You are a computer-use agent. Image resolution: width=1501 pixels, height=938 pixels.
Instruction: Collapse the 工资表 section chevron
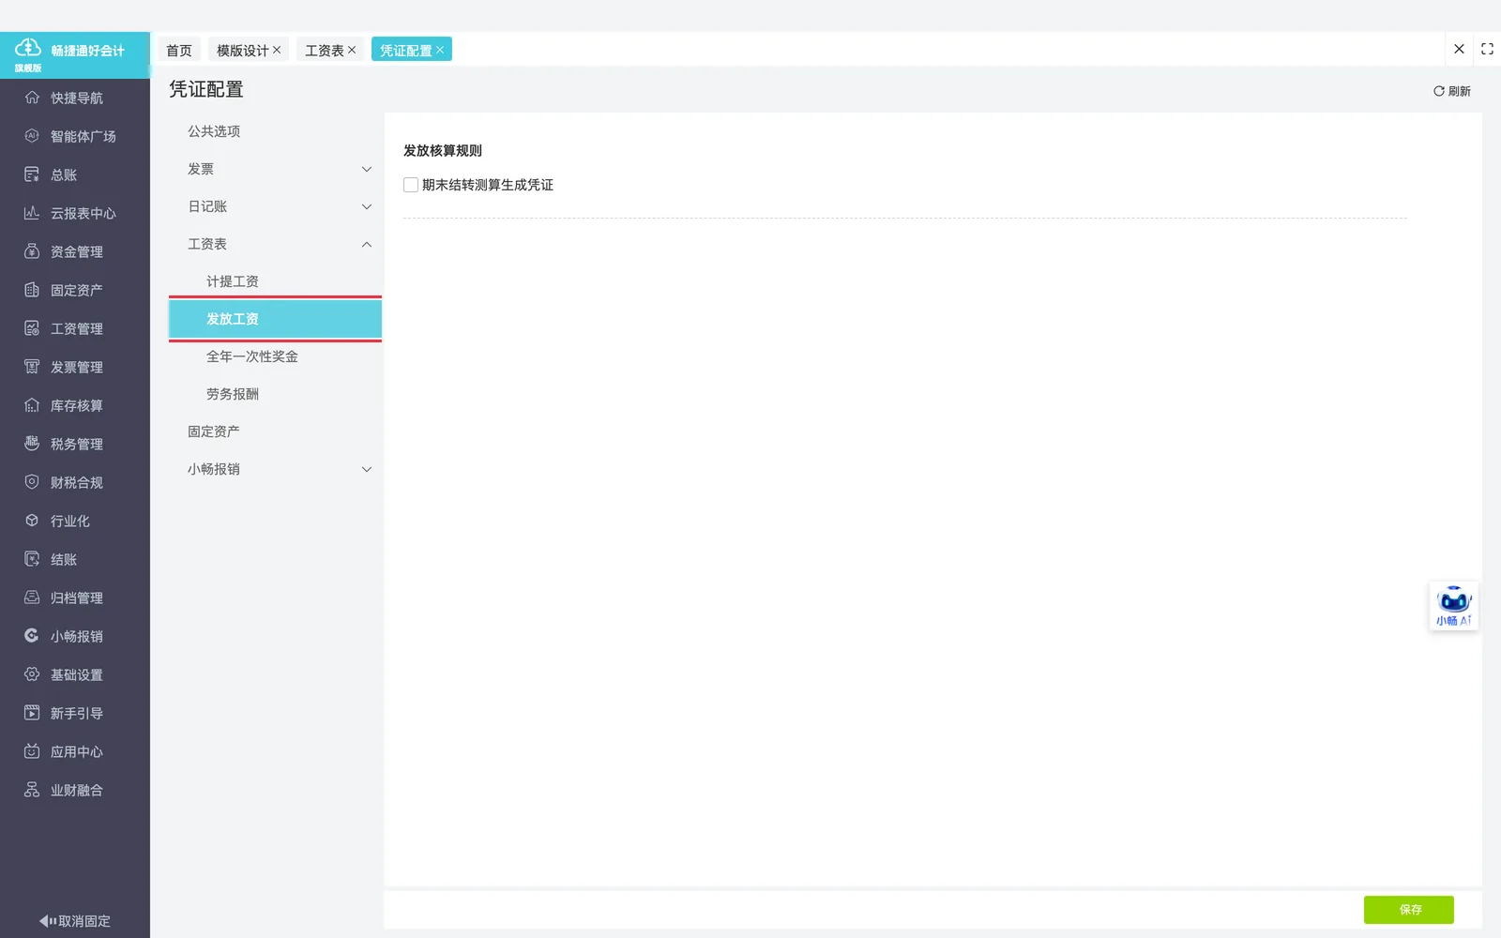[x=367, y=244]
